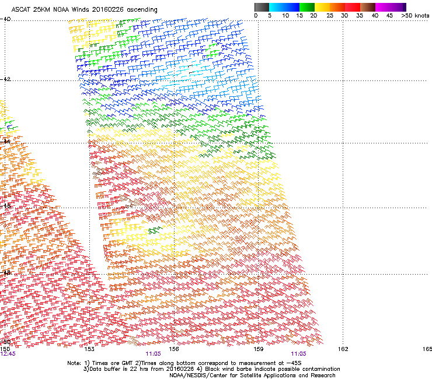
Task: Click the -42 latitude axis label
Action: [x=5, y=79]
